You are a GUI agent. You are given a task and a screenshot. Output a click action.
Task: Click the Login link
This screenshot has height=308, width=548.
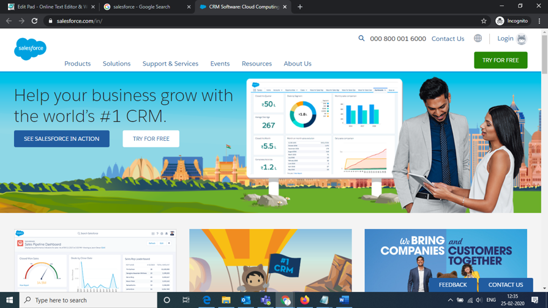point(505,39)
